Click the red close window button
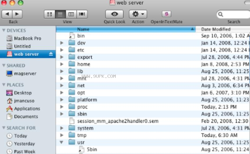Screen dimensions: 250x154 [x=4, y=3]
